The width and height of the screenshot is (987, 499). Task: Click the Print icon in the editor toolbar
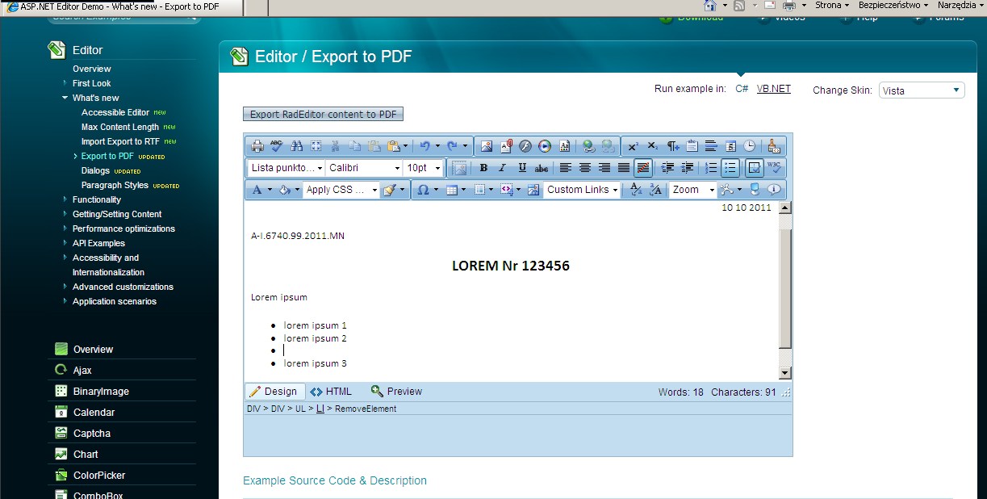point(257,146)
